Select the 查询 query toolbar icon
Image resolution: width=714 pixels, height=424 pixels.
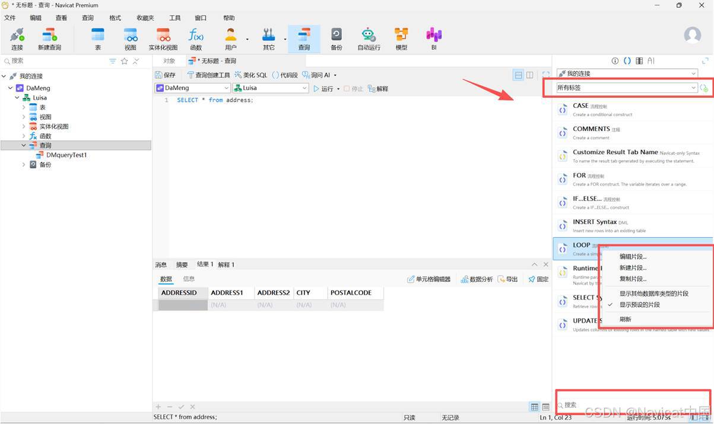point(304,39)
